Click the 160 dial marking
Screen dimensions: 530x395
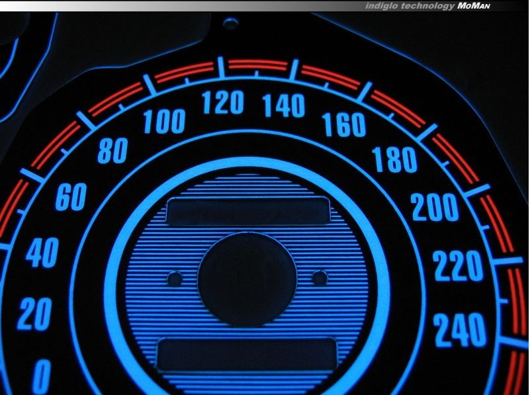[343, 124]
